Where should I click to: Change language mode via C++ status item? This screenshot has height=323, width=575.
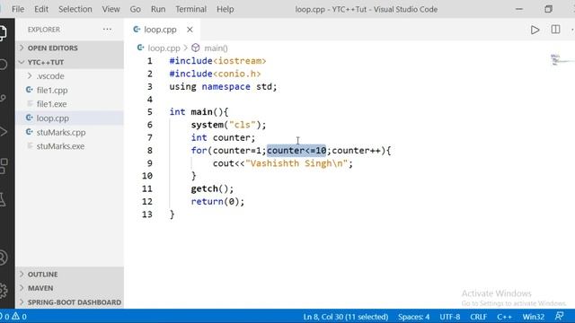[505, 317]
